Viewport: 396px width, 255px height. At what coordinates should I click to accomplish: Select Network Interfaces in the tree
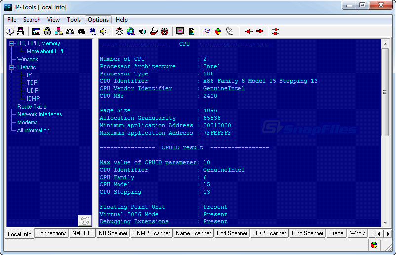click(40, 114)
